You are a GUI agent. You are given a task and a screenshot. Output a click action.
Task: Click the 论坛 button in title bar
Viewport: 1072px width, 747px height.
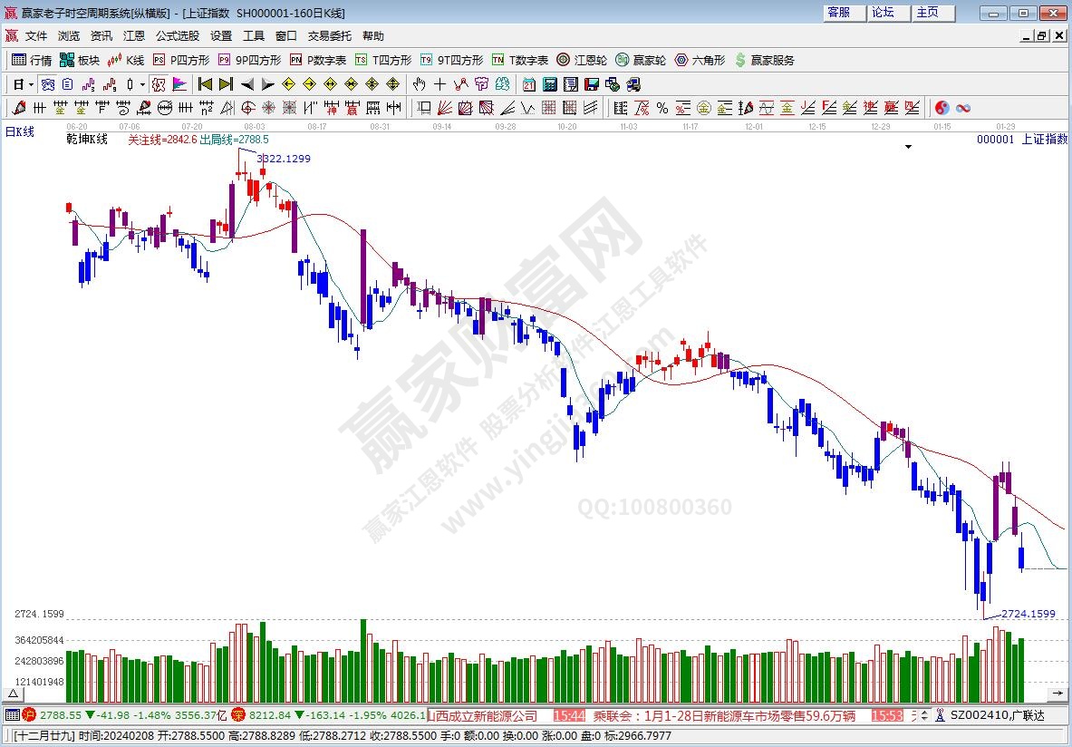pyautogui.click(x=884, y=13)
